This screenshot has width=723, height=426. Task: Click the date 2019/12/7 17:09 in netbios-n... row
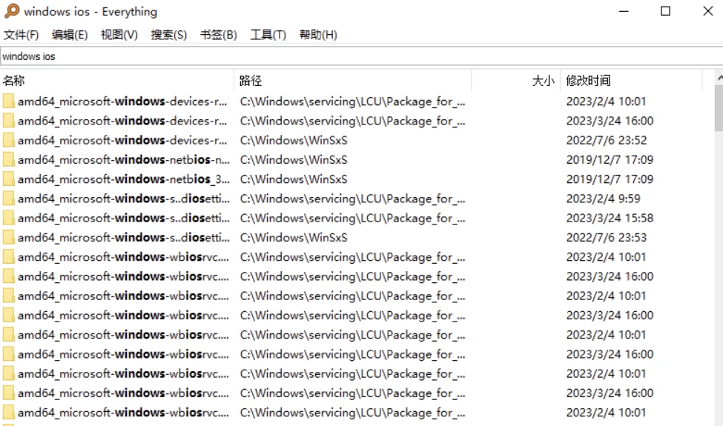[x=610, y=160]
